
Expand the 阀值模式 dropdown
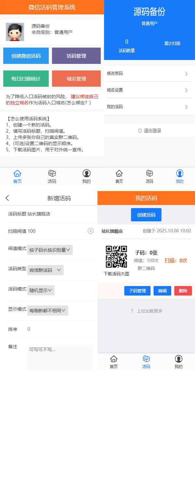[x=50, y=250]
